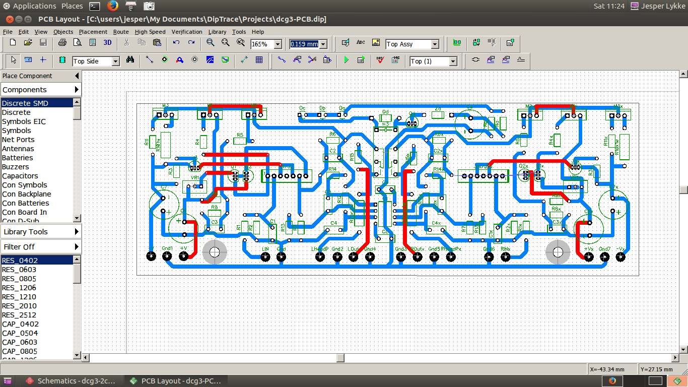Collapse the Place Component panel

pyautogui.click(x=77, y=76)
